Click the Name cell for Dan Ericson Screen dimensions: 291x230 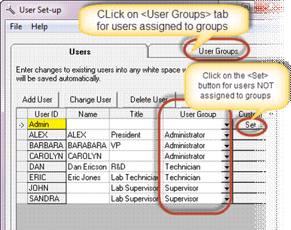click(88, 167)
